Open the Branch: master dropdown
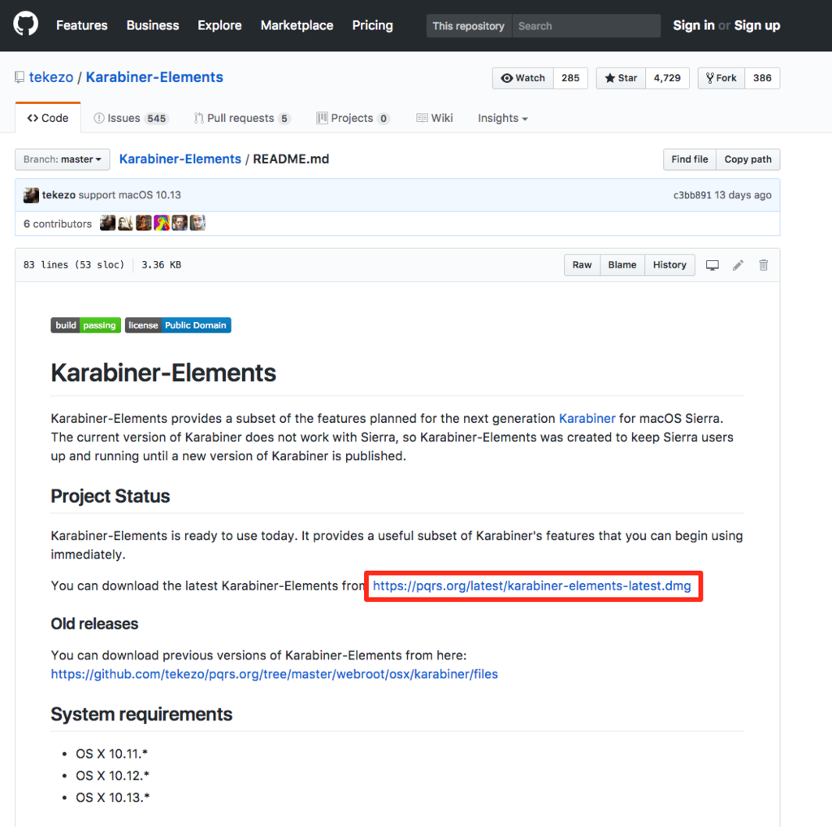 pos(63,159)
